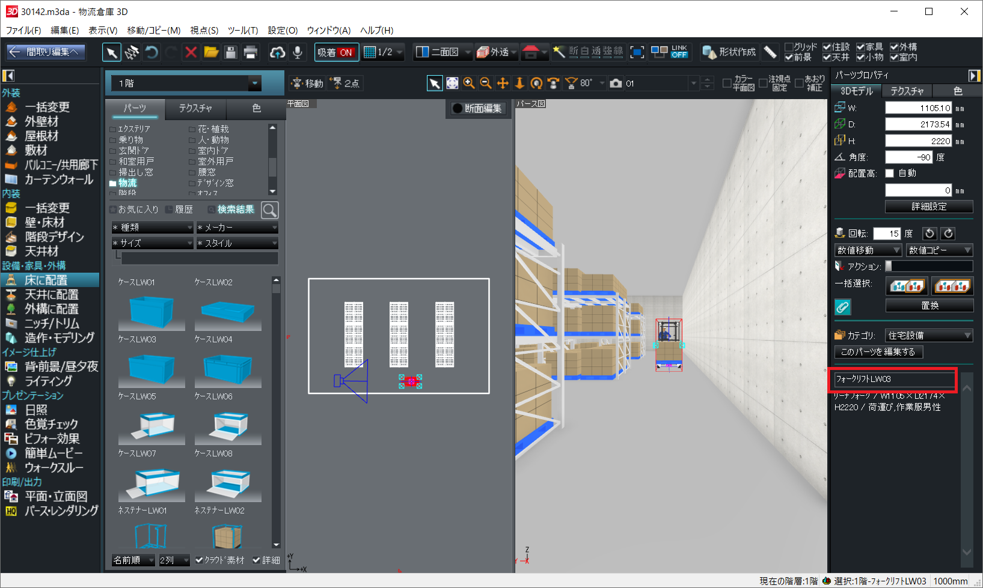Switch to the テクスチャ tab in parts panel

(195, 108)
